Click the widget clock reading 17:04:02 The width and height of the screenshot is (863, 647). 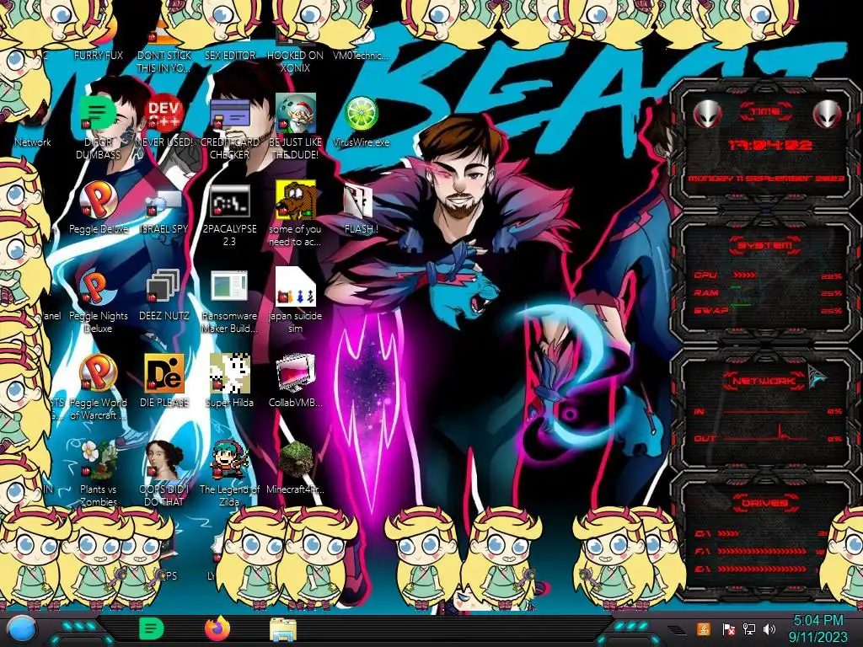point(770,145)
